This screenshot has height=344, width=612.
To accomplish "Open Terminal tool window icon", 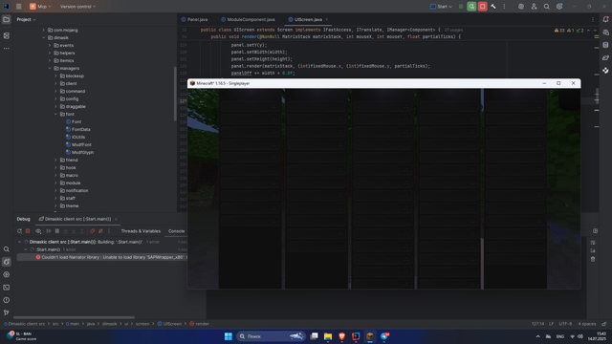I will (7, 288).
